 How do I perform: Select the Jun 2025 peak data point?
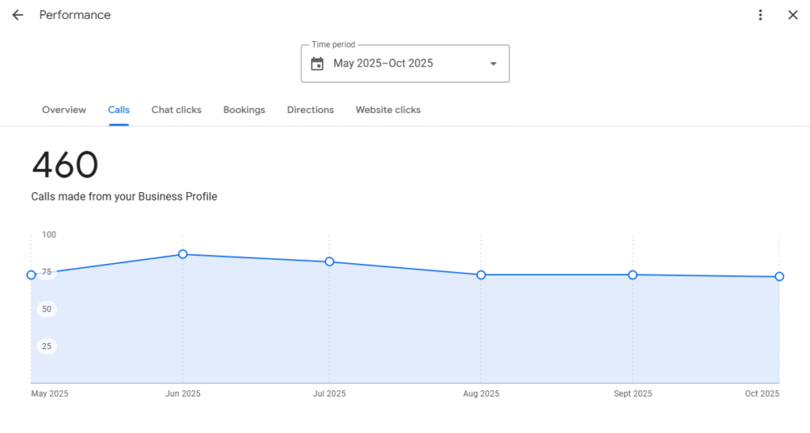pyautogui.click(x=183, y=254)
